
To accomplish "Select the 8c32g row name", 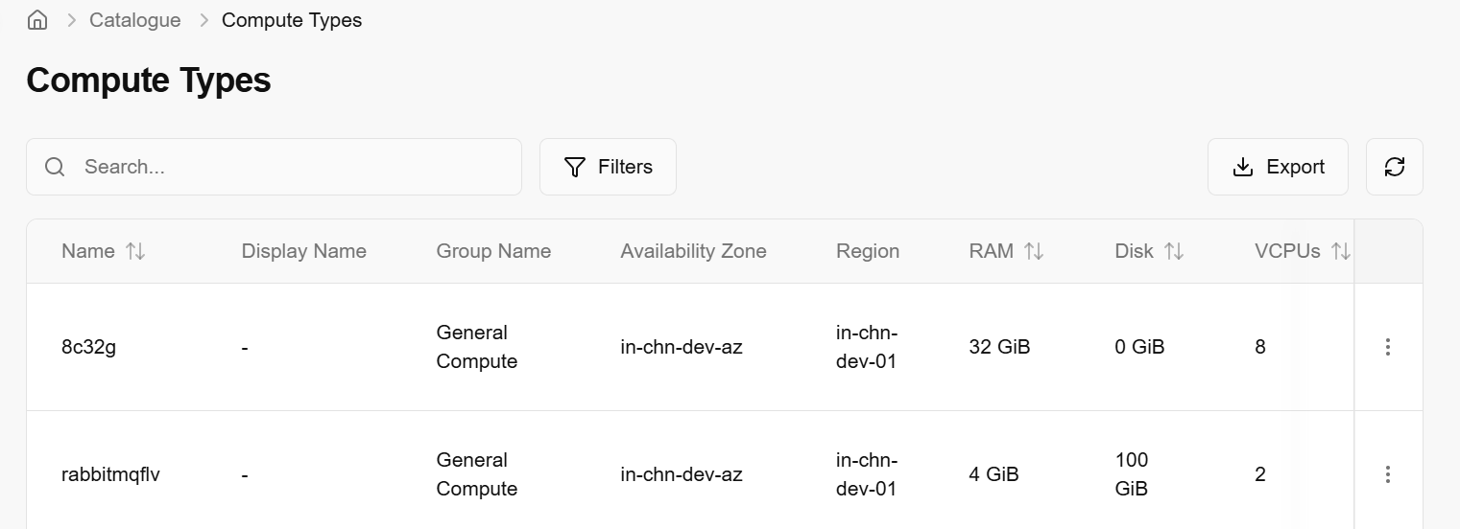I will (x=88, y=347).
